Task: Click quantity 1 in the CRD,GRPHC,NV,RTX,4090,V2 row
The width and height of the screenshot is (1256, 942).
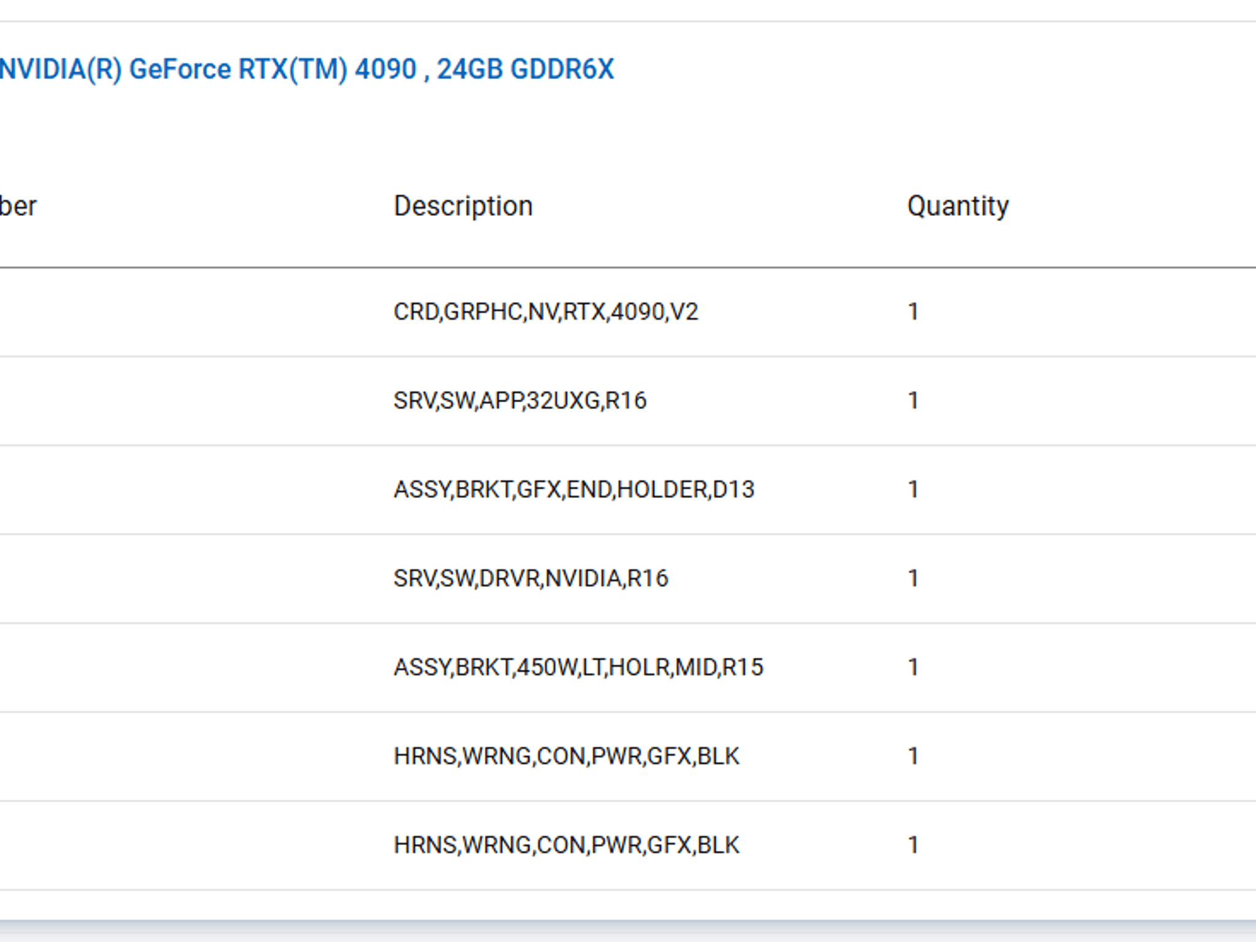Action: click(913, 312)
